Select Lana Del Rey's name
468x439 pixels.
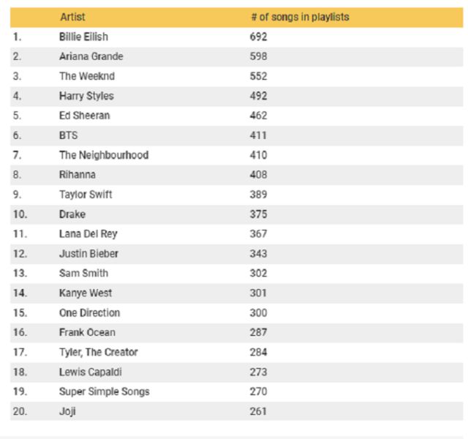tap(88, 234)
